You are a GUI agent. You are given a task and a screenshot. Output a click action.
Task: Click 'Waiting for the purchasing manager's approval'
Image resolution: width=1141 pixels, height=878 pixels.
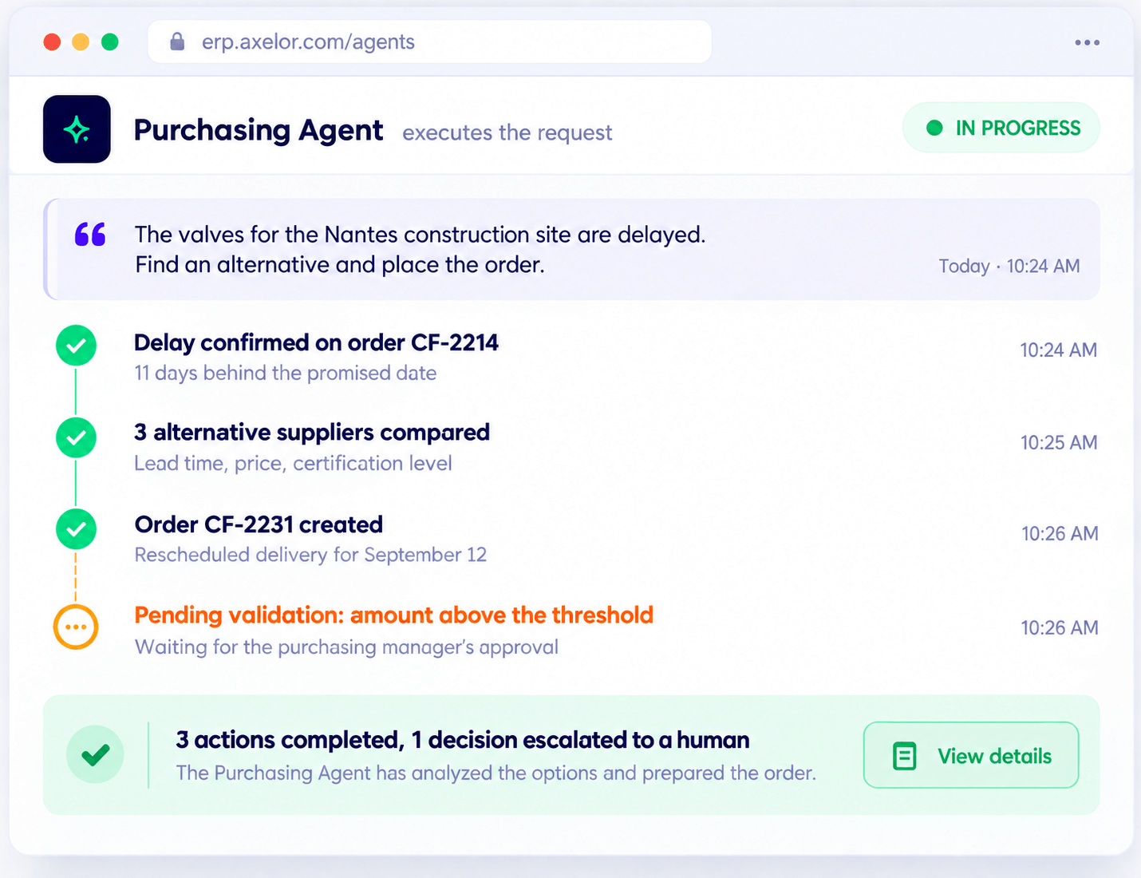click(x=346, y=647)
